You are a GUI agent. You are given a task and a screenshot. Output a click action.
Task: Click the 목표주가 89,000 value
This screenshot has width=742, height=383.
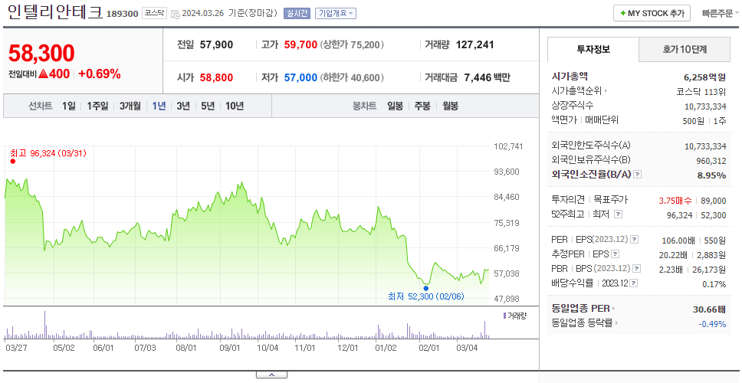click(712, 201)
